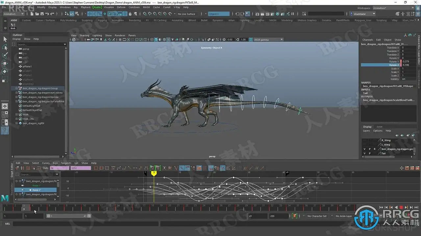Image resolution: width=421 pixels, height=236 pixels.
Task: Click the No Live Surface button
Action: (x=186, y=14)
